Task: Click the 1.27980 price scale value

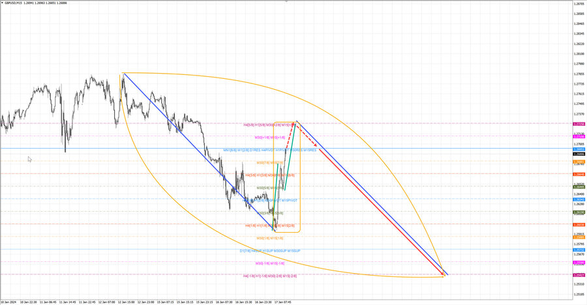Action: (579, 64)
